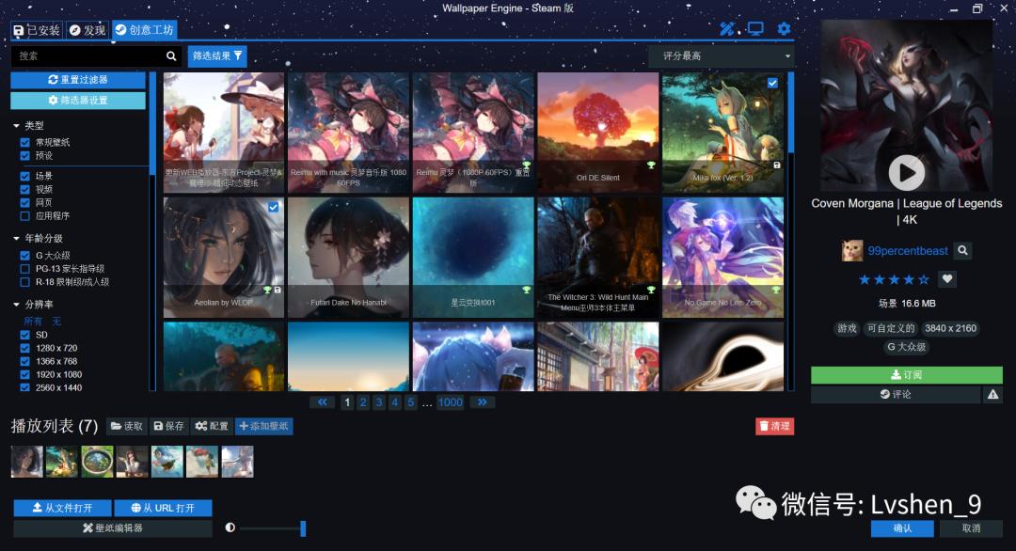Click playlist 读取 load button
Screen dimensions: 1016x551
pyautogui.click(x=126, y=426)
